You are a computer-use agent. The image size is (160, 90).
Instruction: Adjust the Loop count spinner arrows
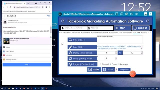click(116, 58)
